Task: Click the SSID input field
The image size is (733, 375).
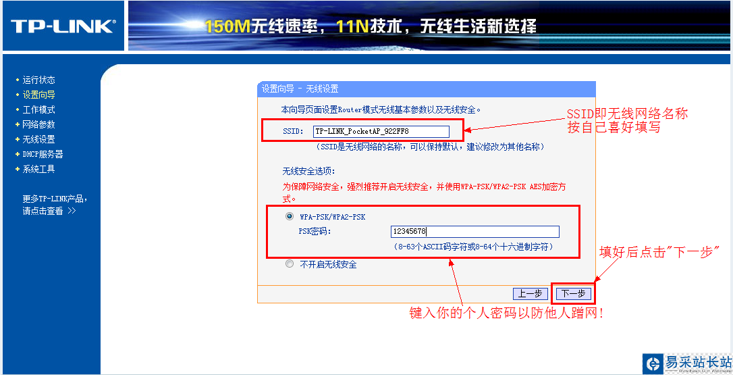Action: click(x=381, y=131)
